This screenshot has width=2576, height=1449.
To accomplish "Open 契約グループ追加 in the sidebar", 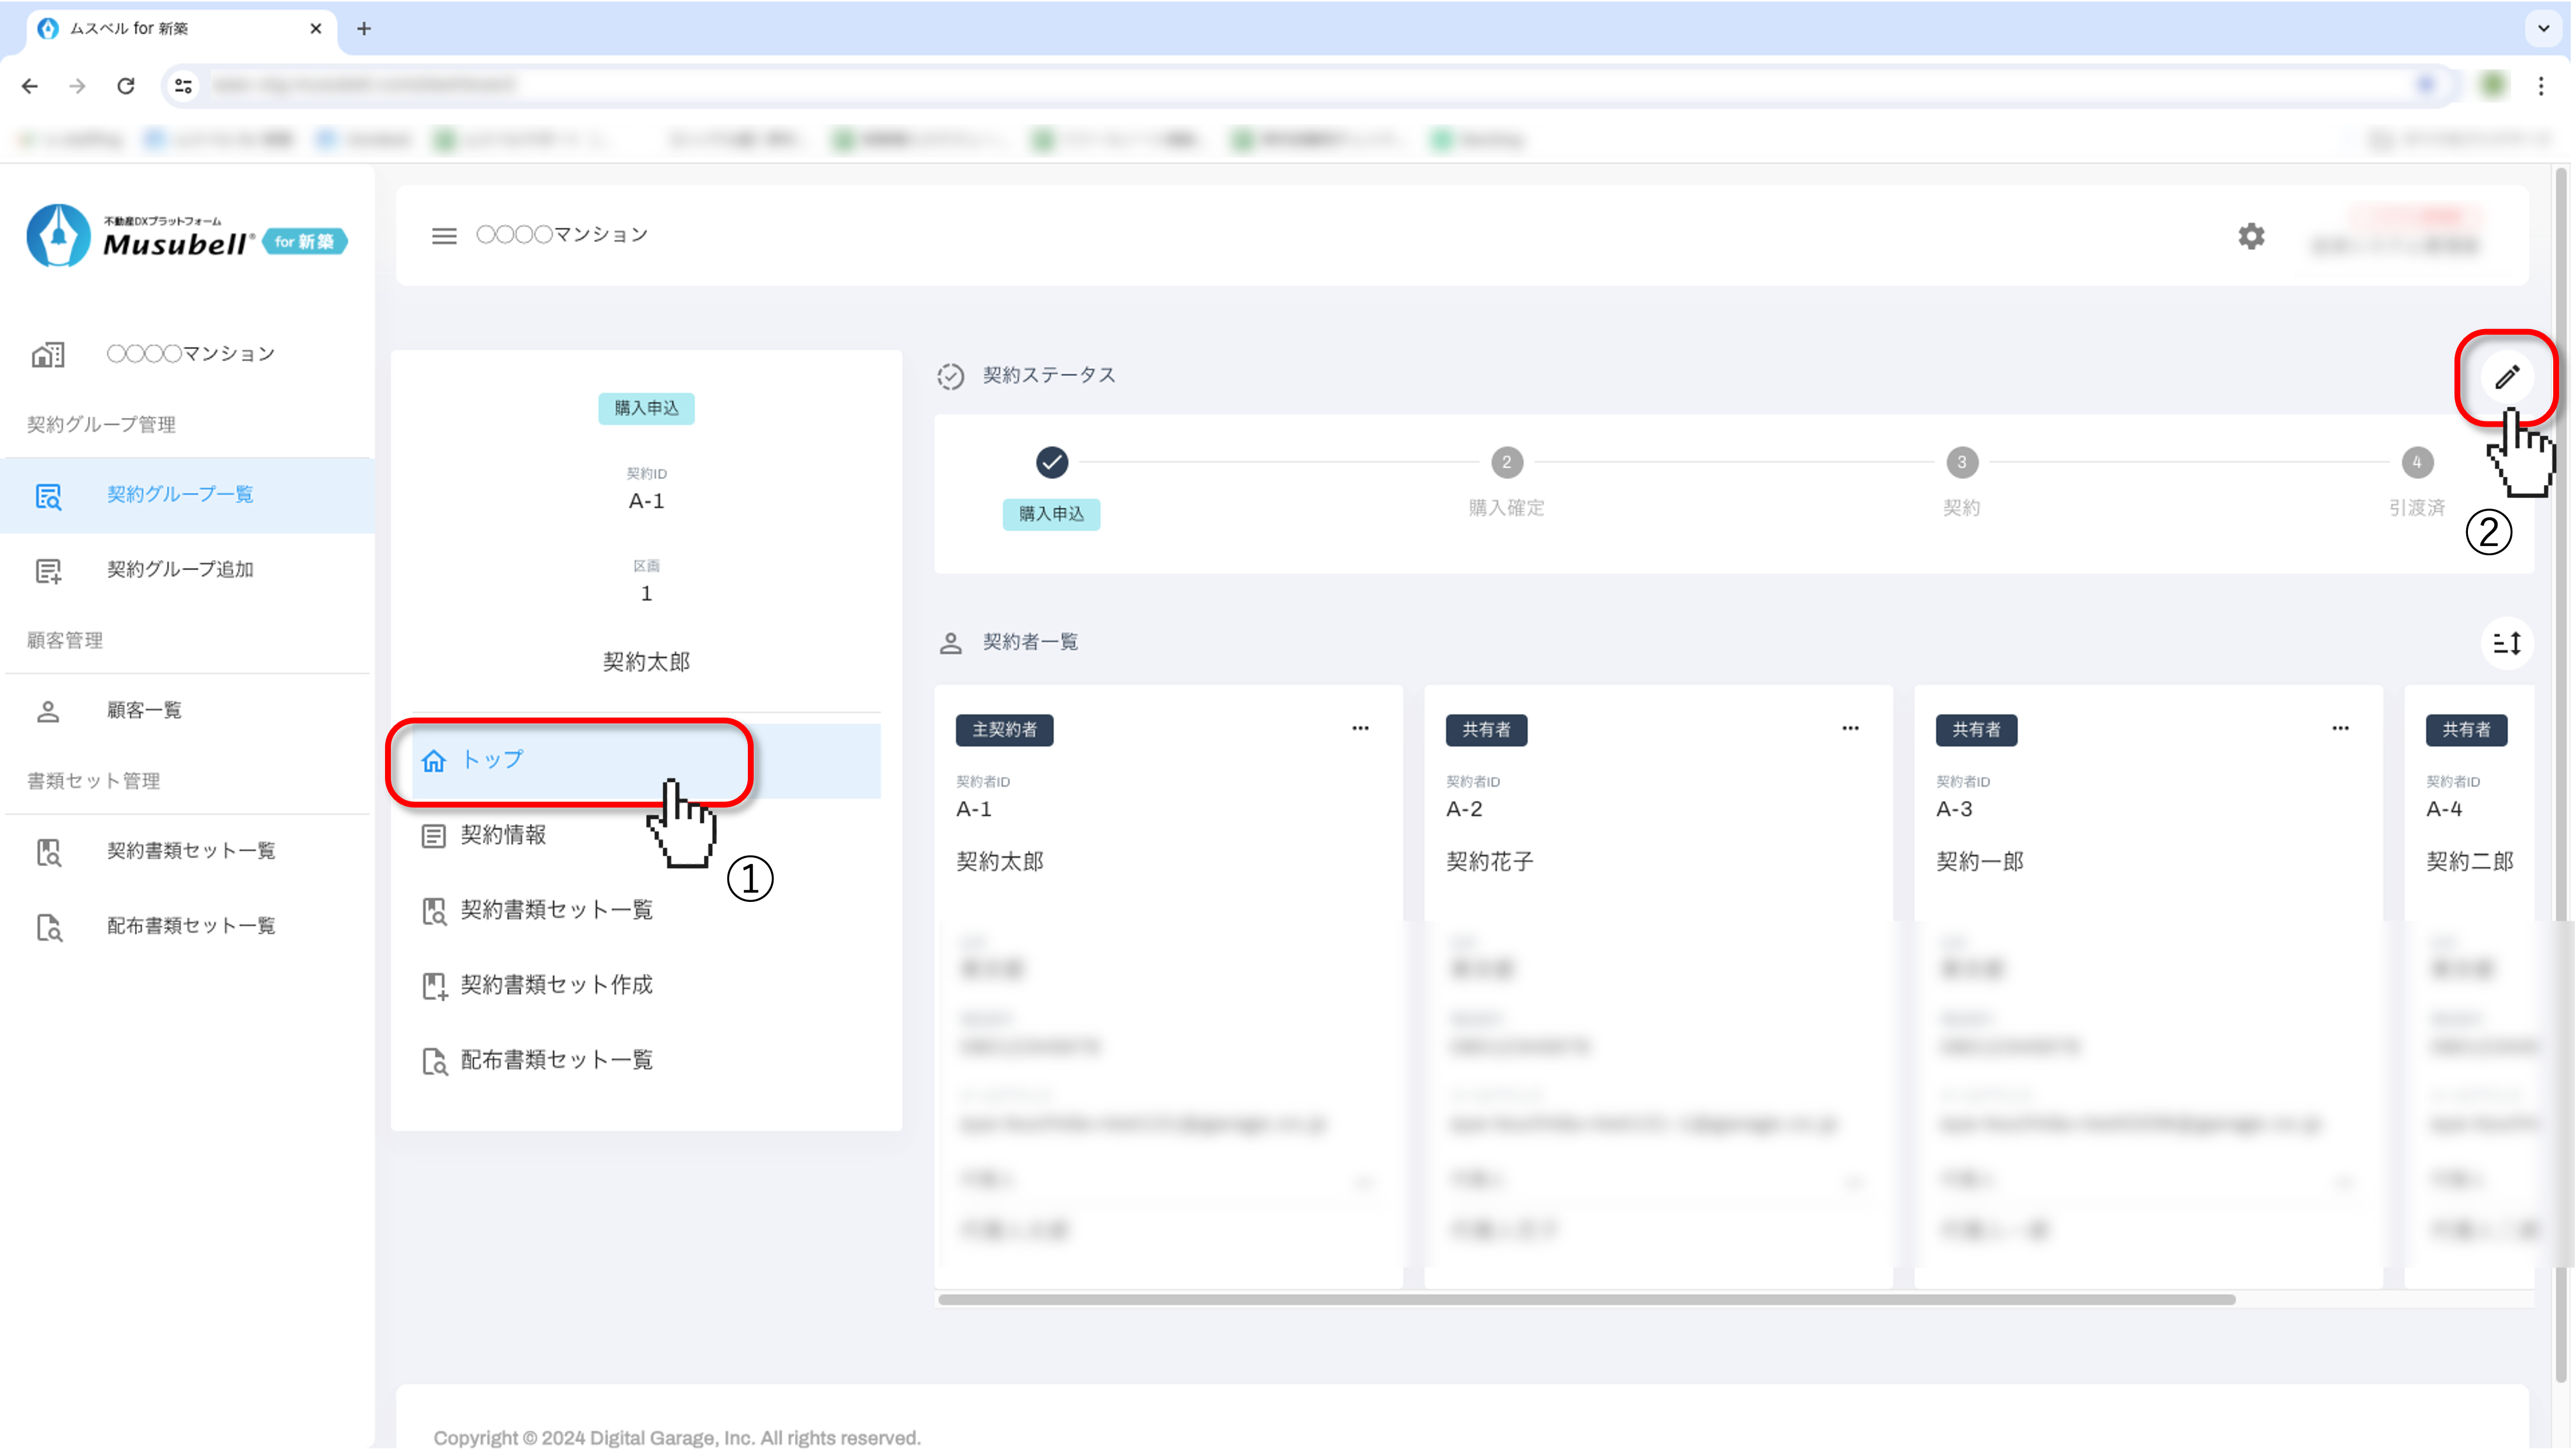I will (180, 569).
